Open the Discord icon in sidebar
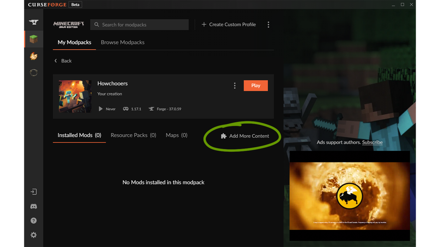Viewport: 440px width, 247px height. (x=34, y=206)
